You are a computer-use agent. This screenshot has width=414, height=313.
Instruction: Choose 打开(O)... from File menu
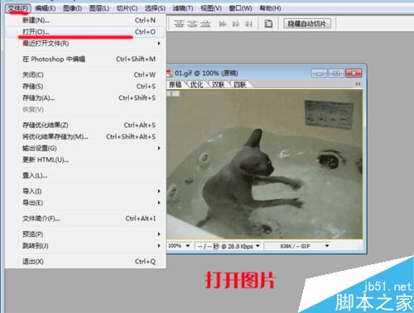(85, 31)
